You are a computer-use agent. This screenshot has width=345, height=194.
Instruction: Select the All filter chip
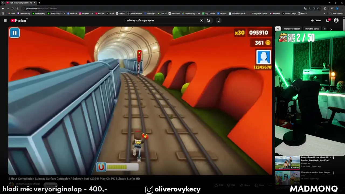pos(278,29)
